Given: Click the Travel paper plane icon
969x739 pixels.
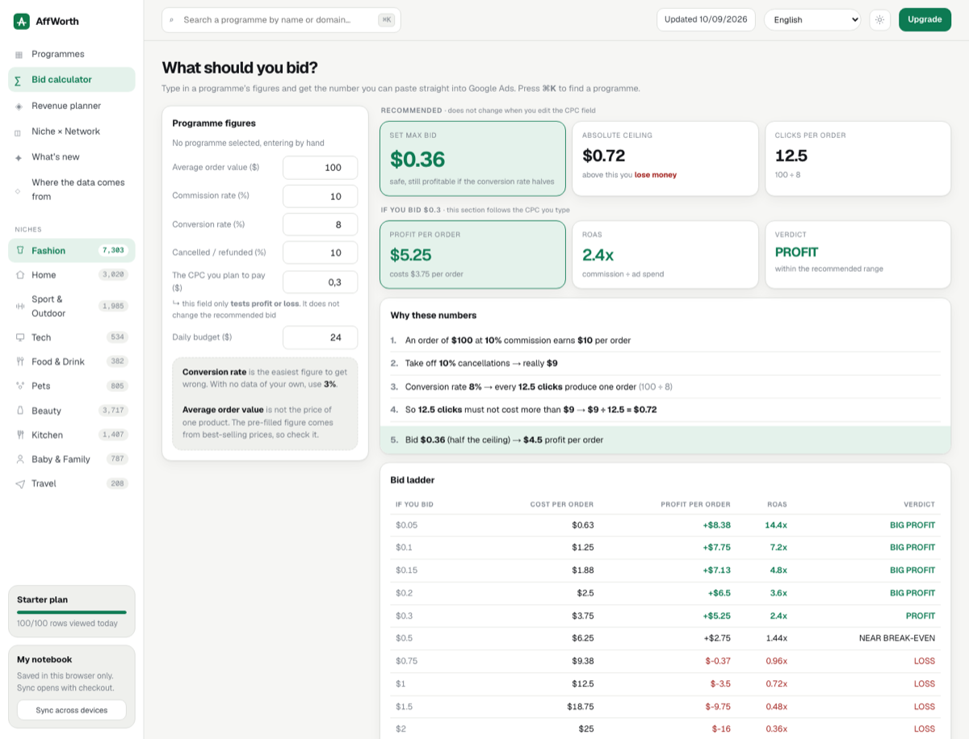Looking at the screenshot, I should coord(20,483).
